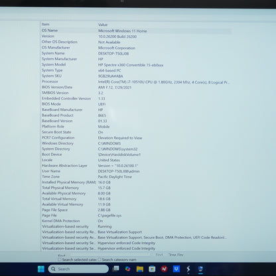Enable Search selected category only checkbox
The height and width of the screenshot is (276, 276).
60,259
